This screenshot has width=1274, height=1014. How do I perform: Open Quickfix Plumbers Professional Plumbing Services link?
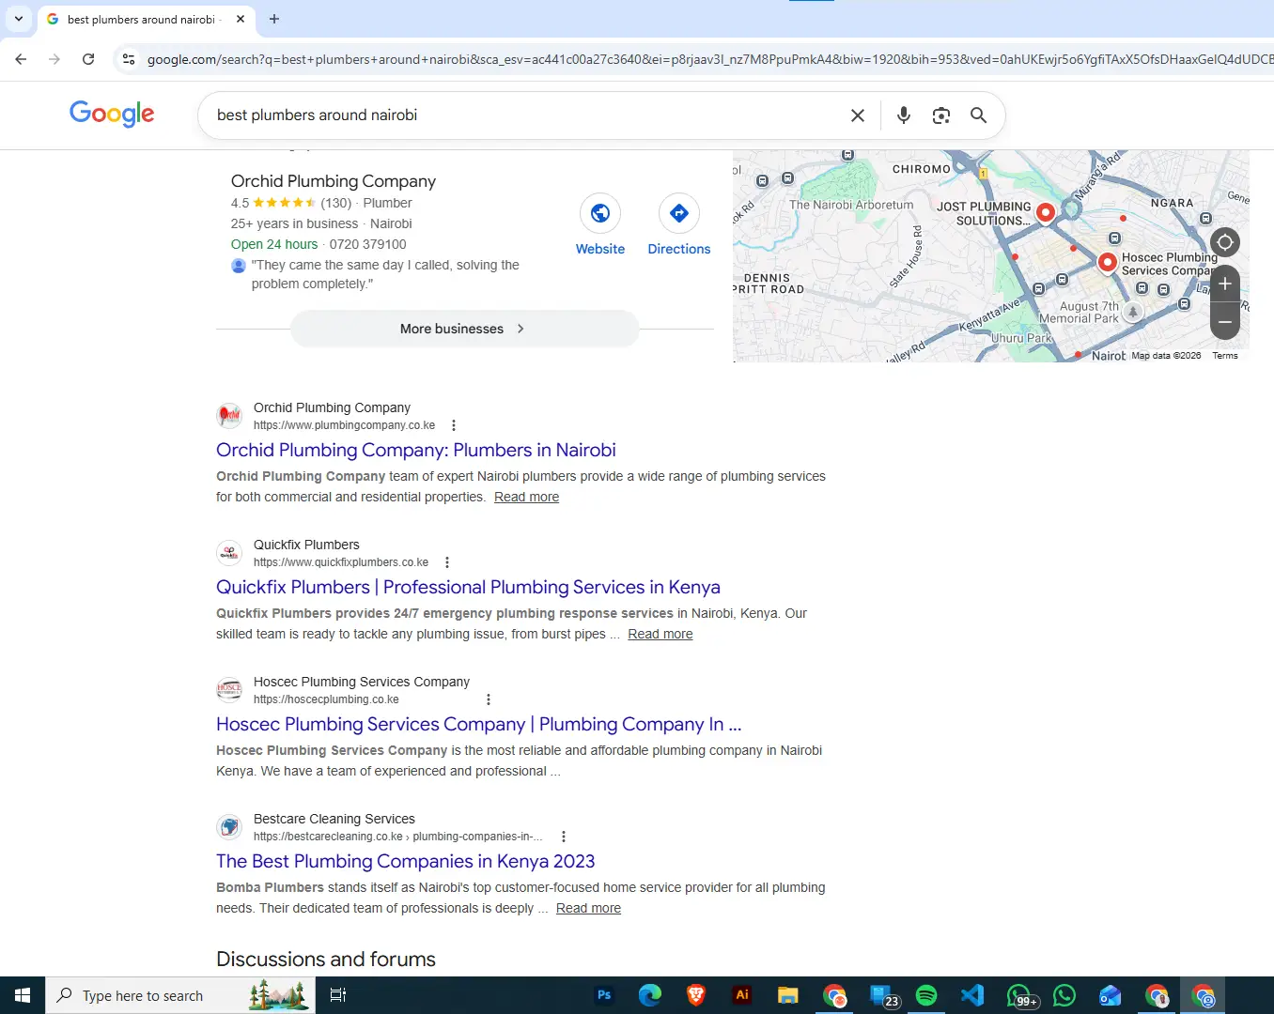(468, 587)
